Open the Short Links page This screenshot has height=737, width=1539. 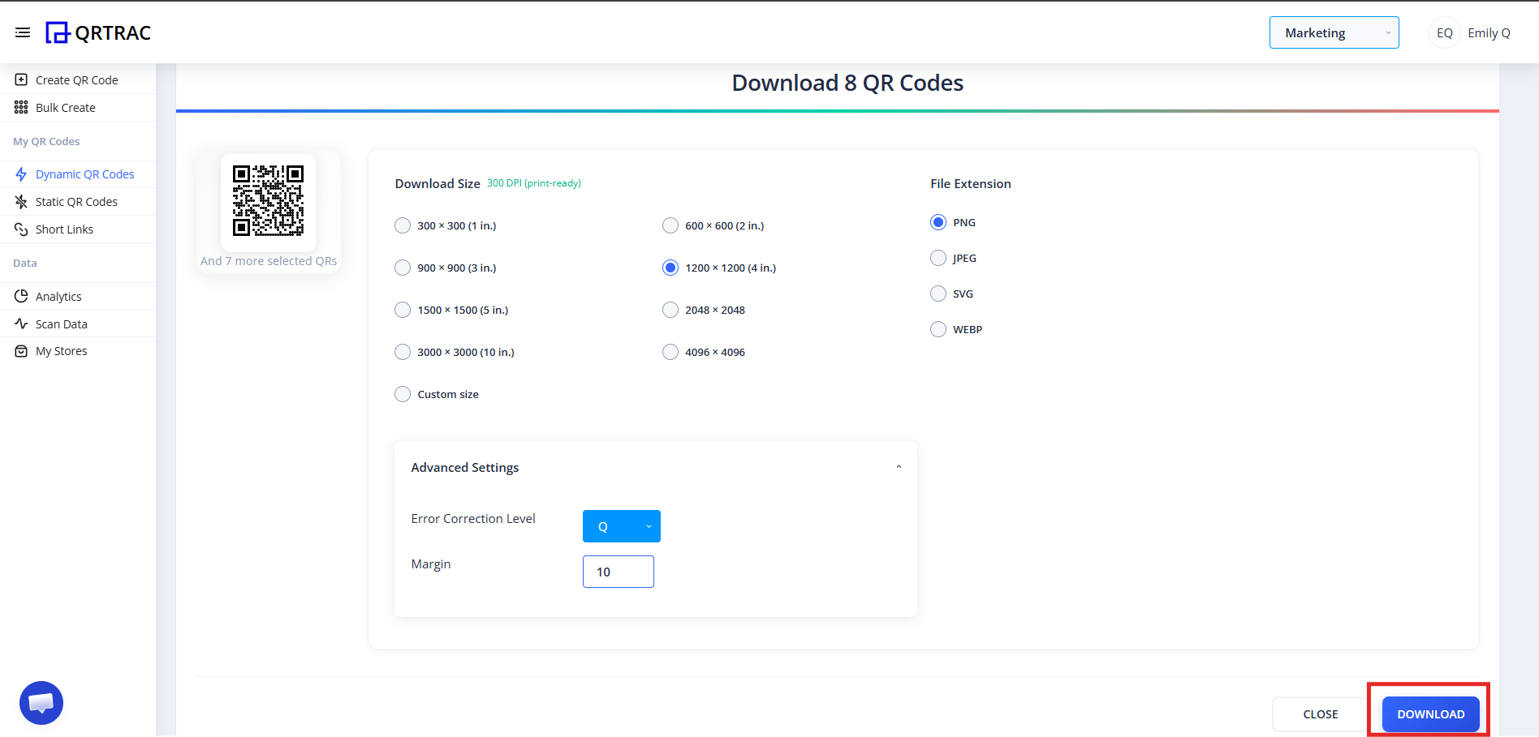click(x=64, y=229)
